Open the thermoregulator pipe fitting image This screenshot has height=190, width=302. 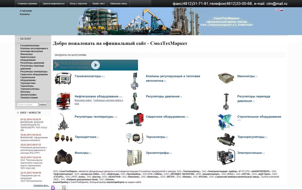coord(226,140)
